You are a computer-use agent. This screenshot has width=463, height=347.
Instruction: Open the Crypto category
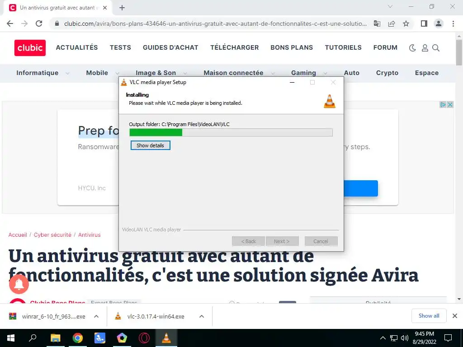pos(387,73)
